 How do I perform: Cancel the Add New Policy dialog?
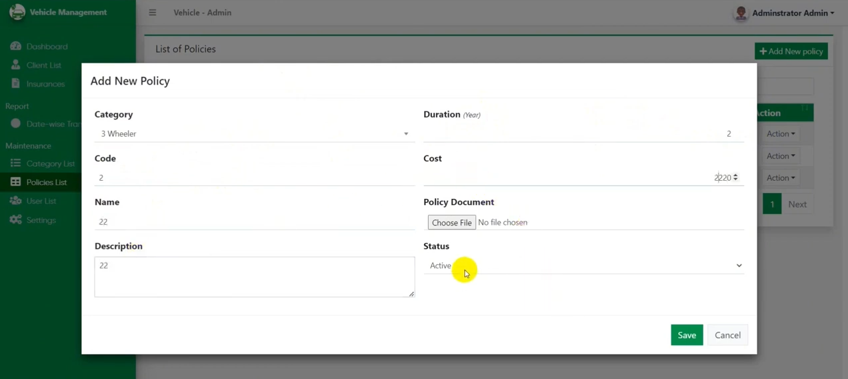(x=727, y=335)
